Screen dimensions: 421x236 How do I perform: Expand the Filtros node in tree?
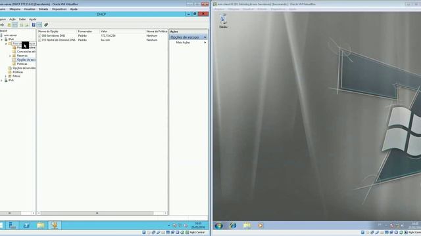click(6, 76)
